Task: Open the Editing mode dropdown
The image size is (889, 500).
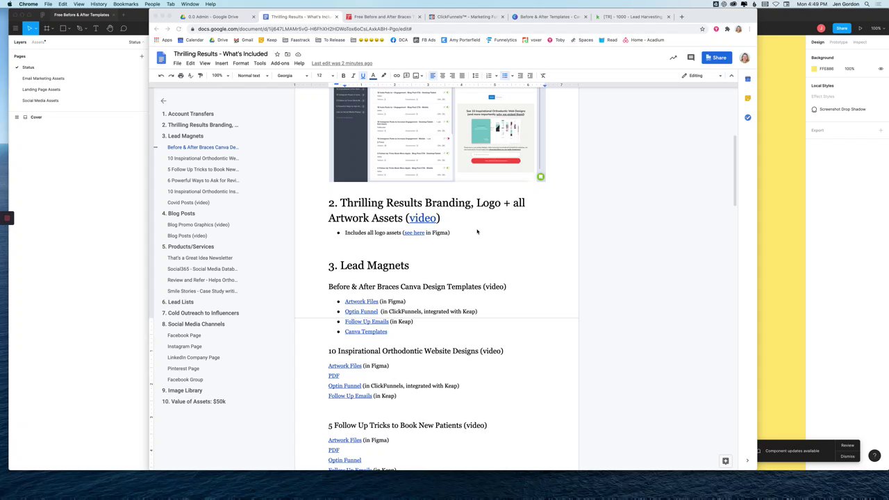Action: click(701, 76)
